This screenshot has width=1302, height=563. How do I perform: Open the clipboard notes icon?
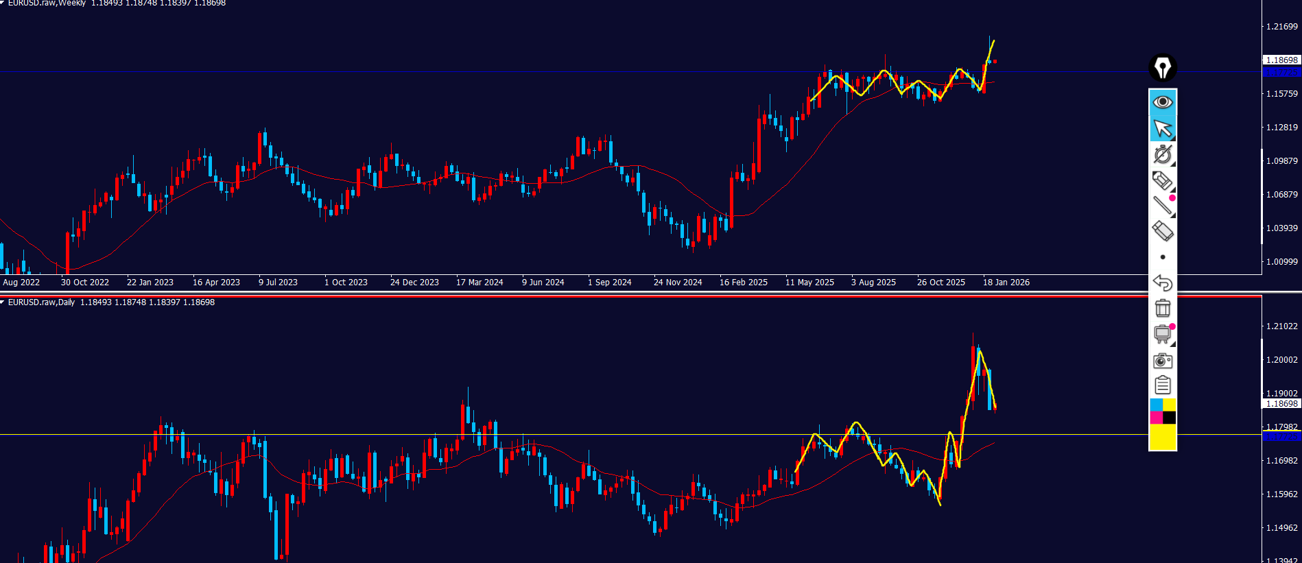[x=1163, y=385]
